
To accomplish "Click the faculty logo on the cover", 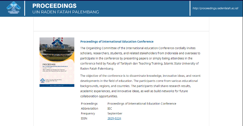I will [42, 80].
